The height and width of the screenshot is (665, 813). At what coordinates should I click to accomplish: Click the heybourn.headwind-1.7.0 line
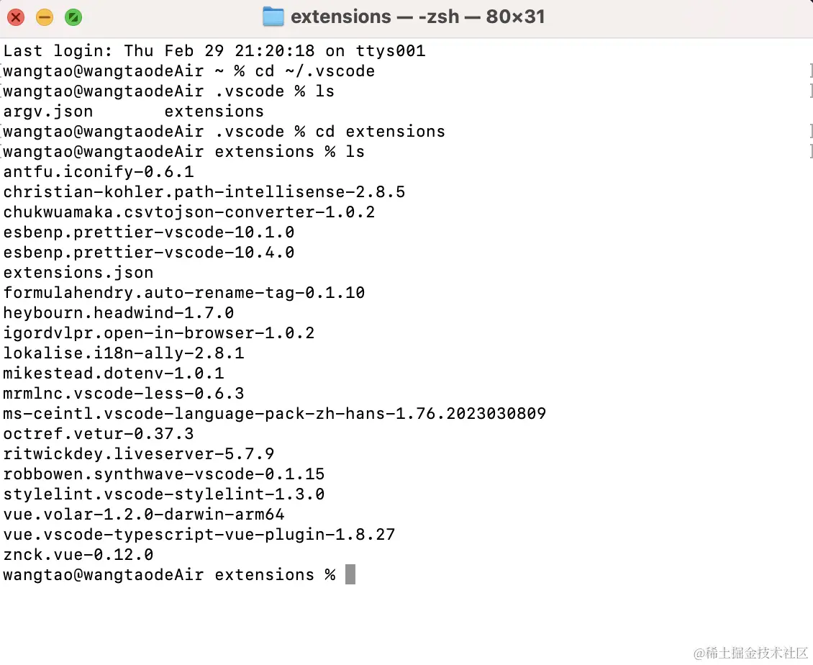(x=119, y=313)
